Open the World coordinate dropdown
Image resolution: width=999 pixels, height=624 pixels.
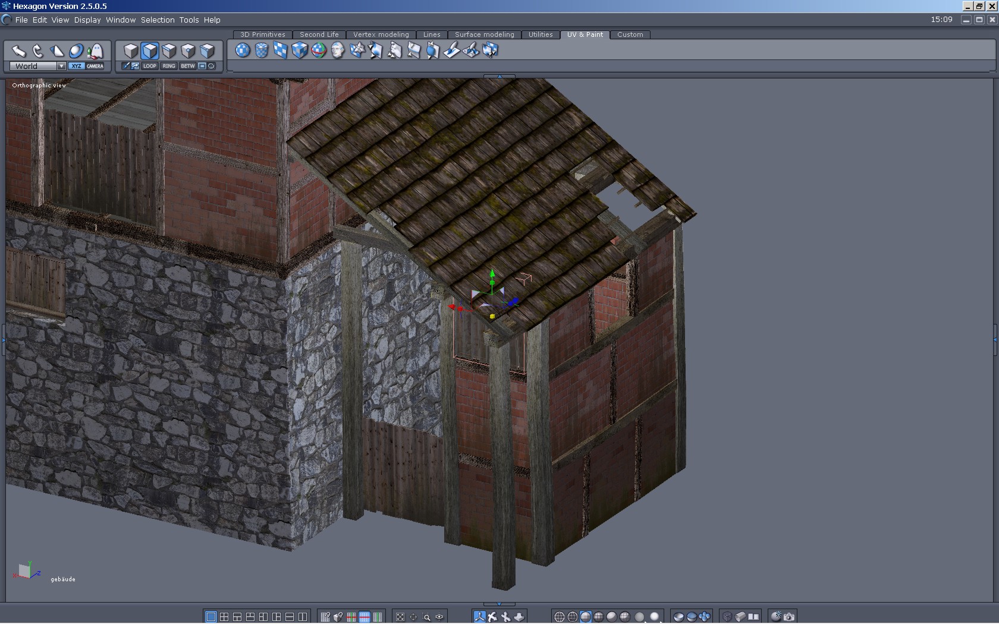click(61, 66)
